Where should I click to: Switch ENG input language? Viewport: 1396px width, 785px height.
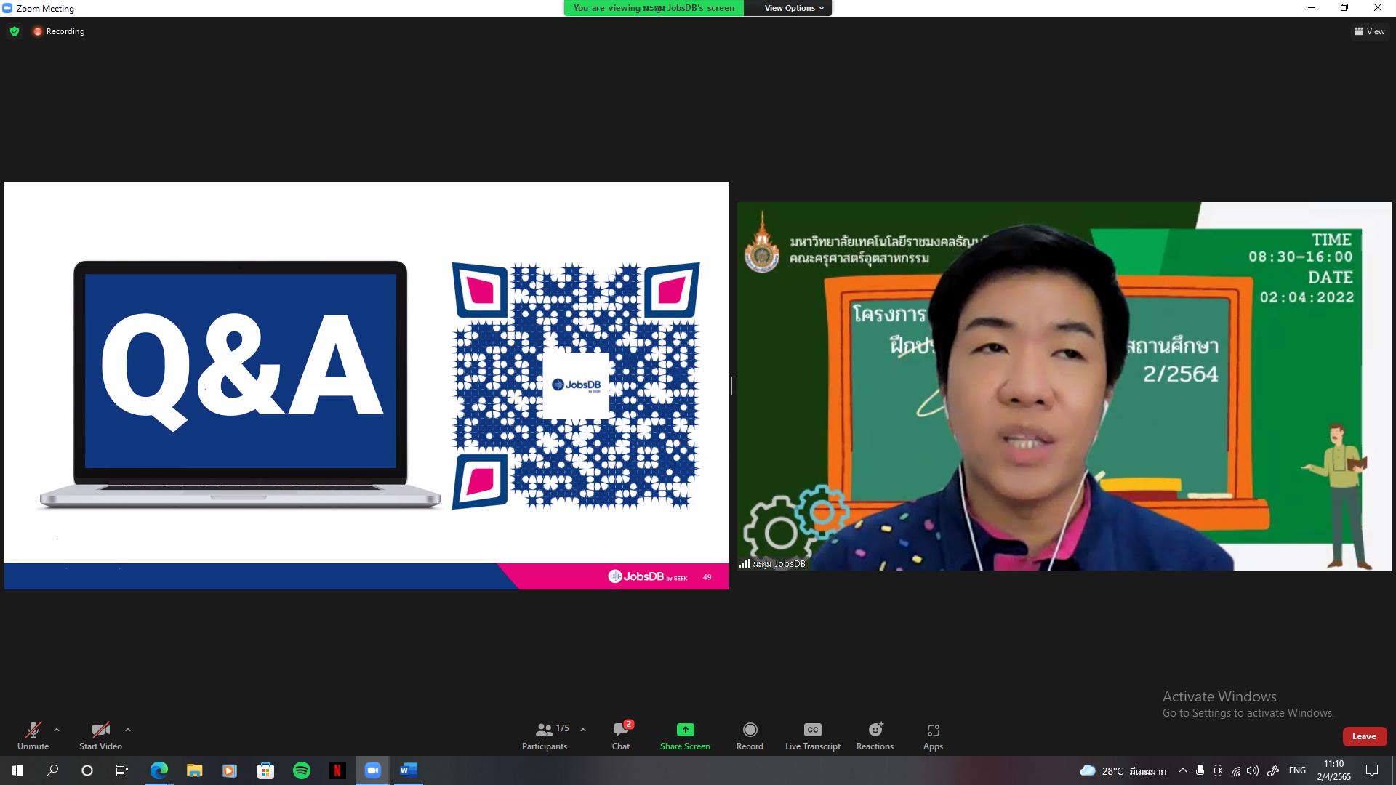(1297, 770)
